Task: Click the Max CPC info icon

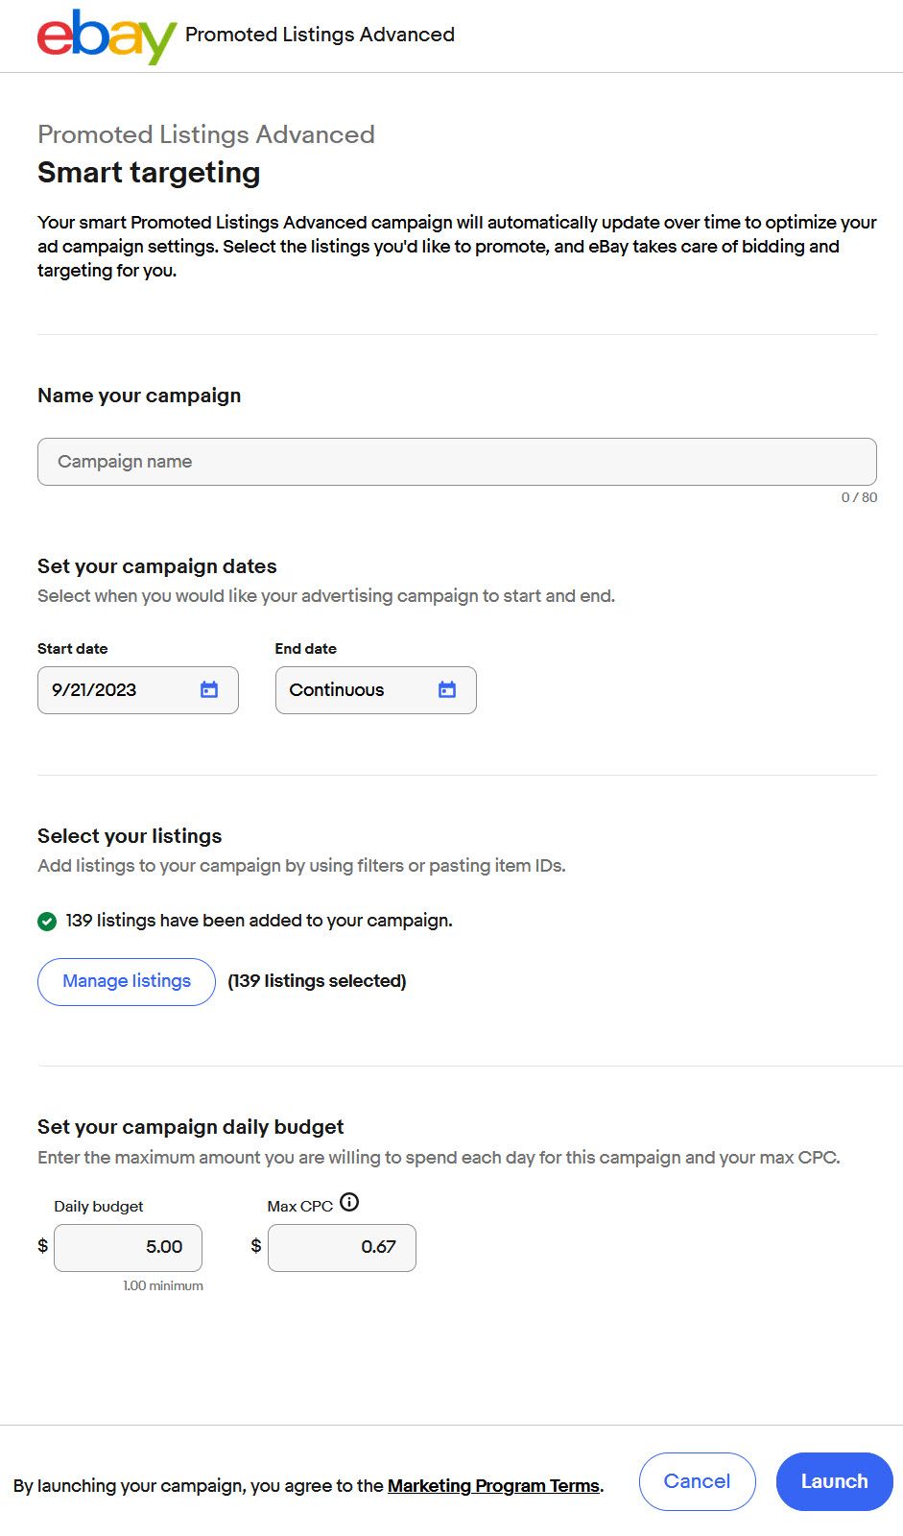Action: click(x=350, y=1202)
